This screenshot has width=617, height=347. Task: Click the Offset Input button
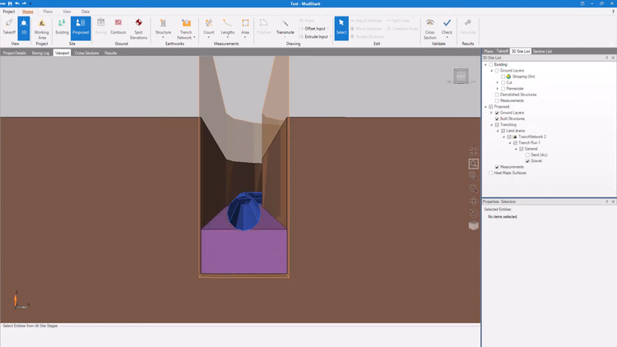tap(316, 28)
